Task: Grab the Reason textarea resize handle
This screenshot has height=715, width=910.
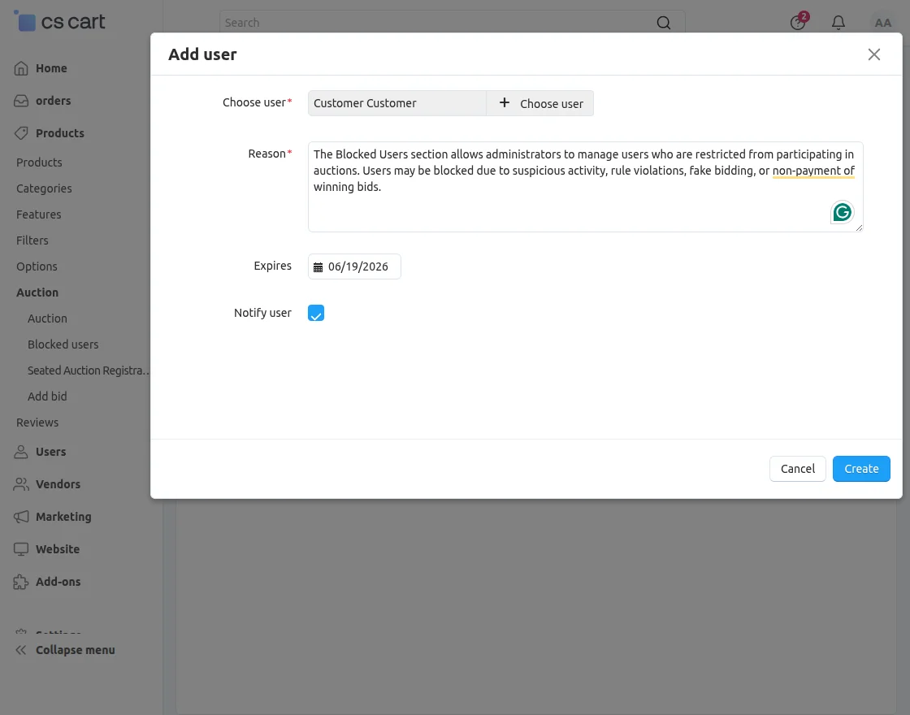Action: point(859,227)
